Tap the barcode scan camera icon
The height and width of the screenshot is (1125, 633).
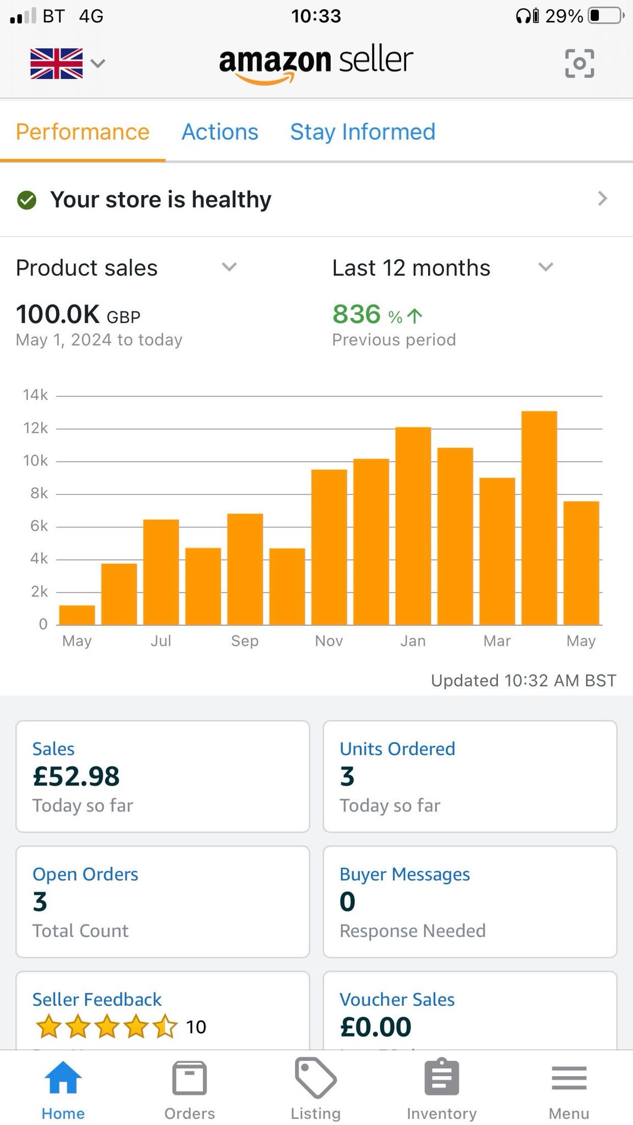[x=579, y=63]
